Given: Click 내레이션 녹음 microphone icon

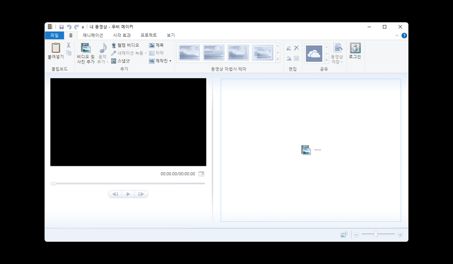Looking at the screenshot, I should [114, 53].
